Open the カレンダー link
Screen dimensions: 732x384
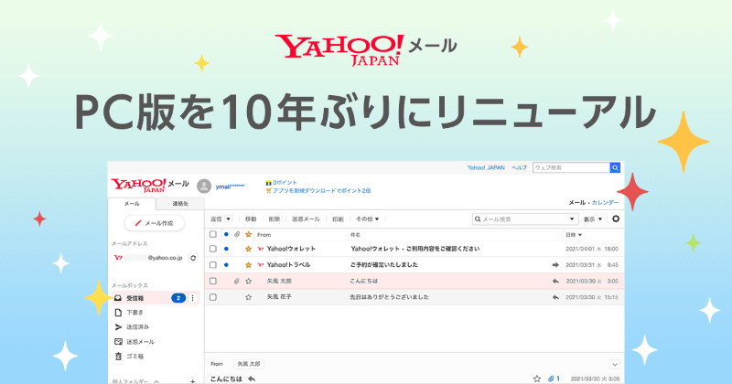[605, 202]
